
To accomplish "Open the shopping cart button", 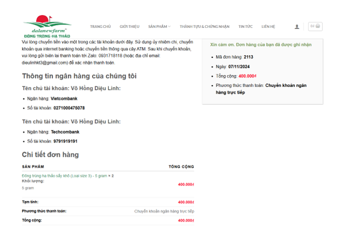I will click(315, 26).
